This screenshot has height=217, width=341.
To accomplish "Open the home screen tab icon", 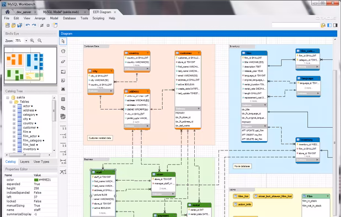I will (x=8, y=12).
